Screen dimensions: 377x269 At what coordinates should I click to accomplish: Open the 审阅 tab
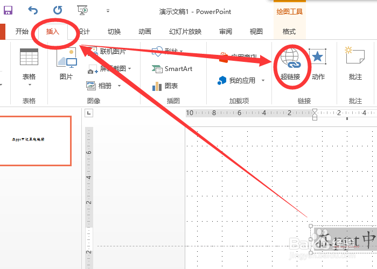click(x=226, y=31)
